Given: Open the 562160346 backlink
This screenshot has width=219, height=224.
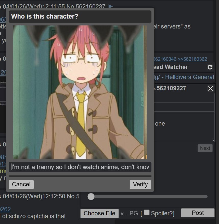Looking at the screenshot, I should point(165,59).
